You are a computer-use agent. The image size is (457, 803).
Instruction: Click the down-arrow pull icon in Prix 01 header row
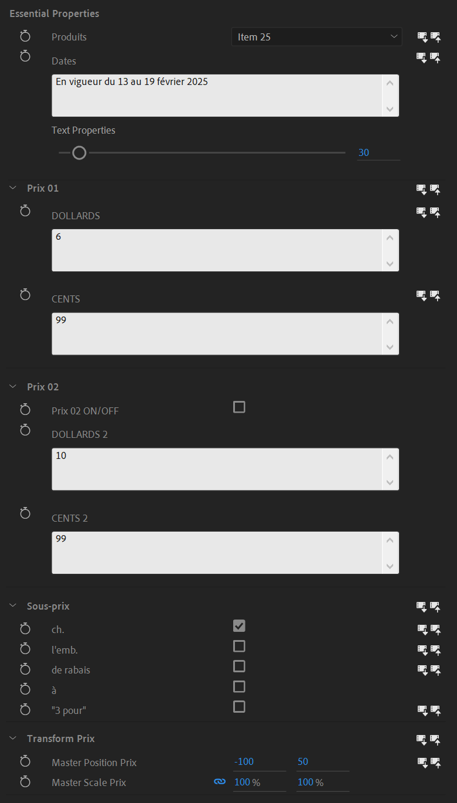[422, 189]
